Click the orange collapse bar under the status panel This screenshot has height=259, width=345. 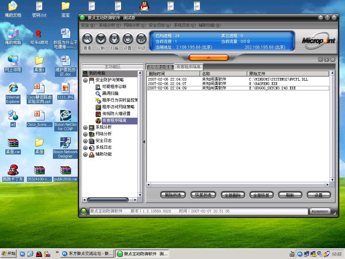pyautogui.click(x=209, y=57)
